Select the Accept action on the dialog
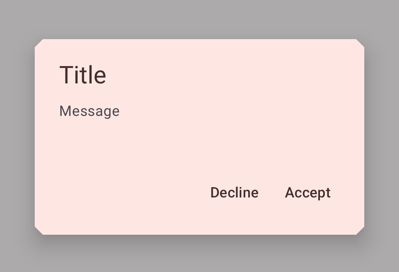 coord(308,192)
